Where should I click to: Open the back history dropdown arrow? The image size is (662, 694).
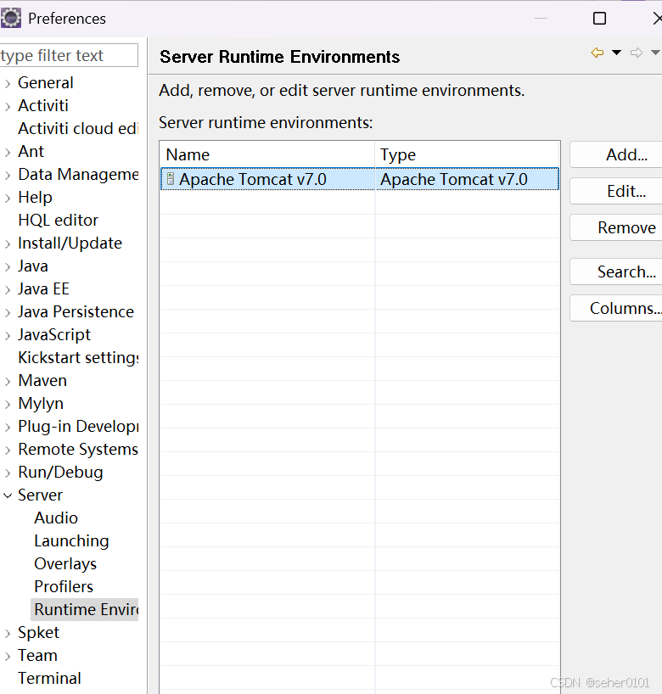pyautogui.click(x=616, y=53)
